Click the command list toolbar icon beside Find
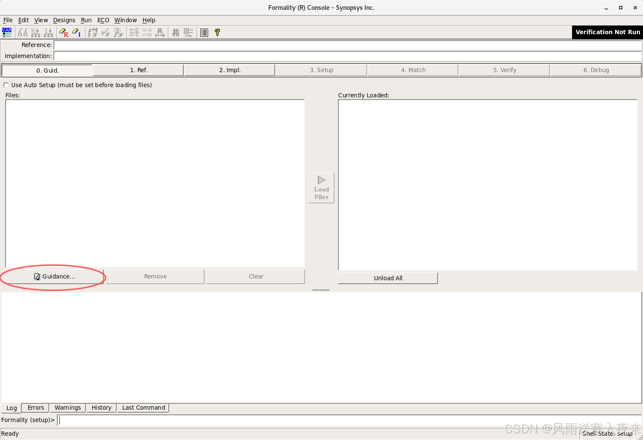 (188, 32)
